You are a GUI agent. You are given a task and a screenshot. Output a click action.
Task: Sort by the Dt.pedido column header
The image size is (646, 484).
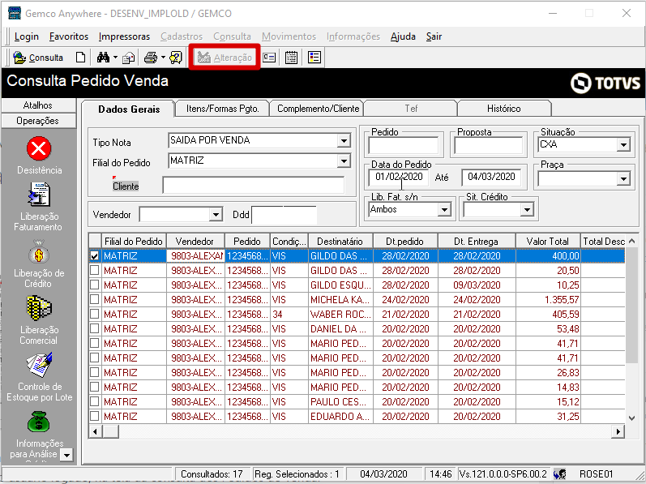[405, 242]
